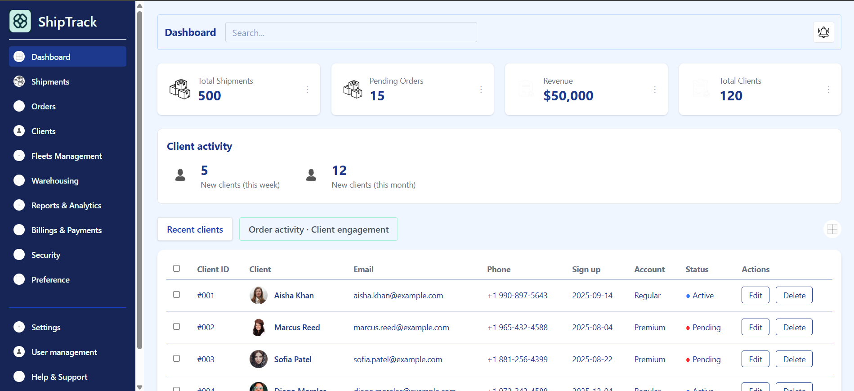Click the ShipTrack logo icon
The image size is (854, 391).
coord(20,21)
